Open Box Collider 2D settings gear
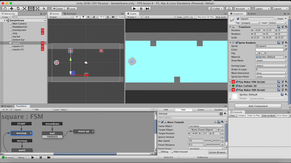This screenshot has width=291, height=163. 286,86
